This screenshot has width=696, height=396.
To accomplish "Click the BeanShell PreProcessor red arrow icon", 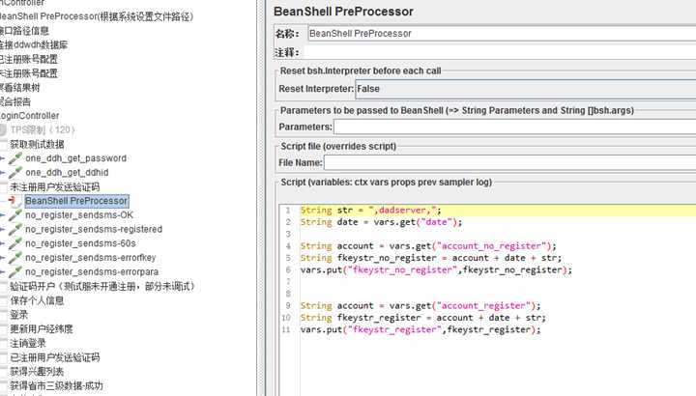I will coord(14,201).
